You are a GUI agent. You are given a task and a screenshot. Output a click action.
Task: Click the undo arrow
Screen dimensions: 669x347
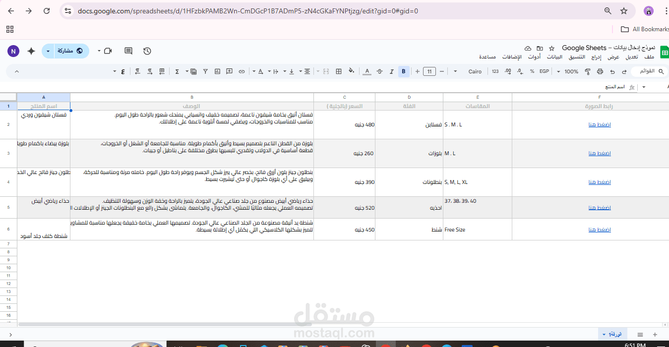tap(624, 72)
